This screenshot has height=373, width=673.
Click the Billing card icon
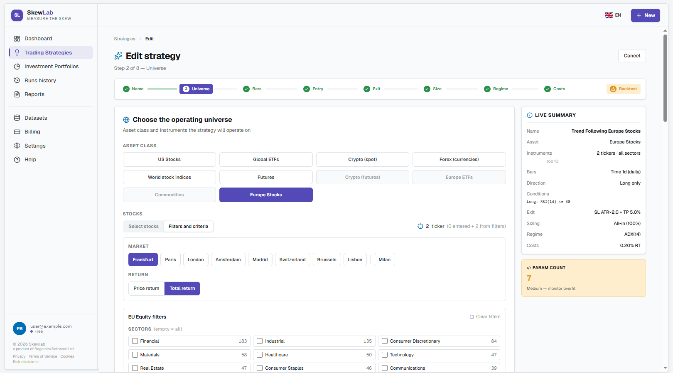point(17,132)
